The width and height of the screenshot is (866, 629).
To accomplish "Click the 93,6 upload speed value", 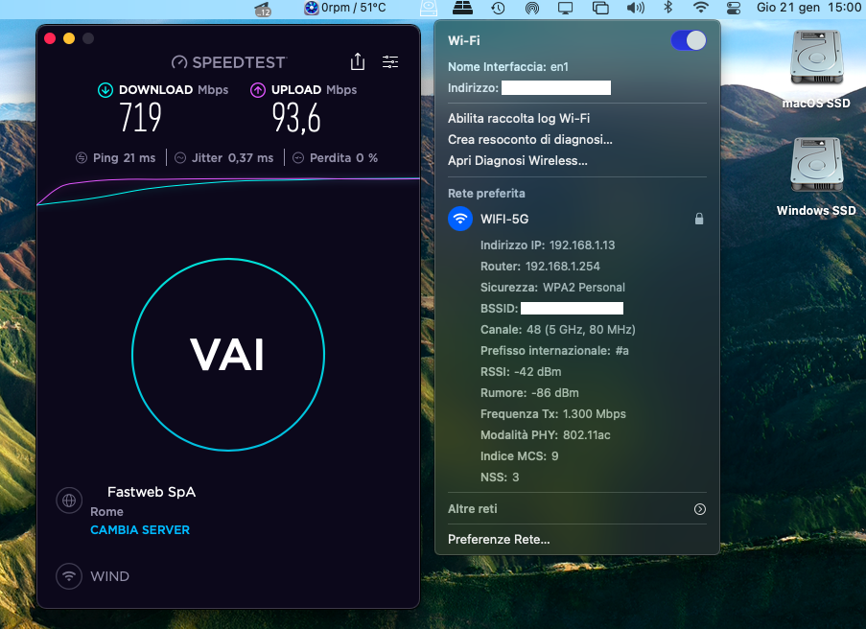I will pos(296,118).
